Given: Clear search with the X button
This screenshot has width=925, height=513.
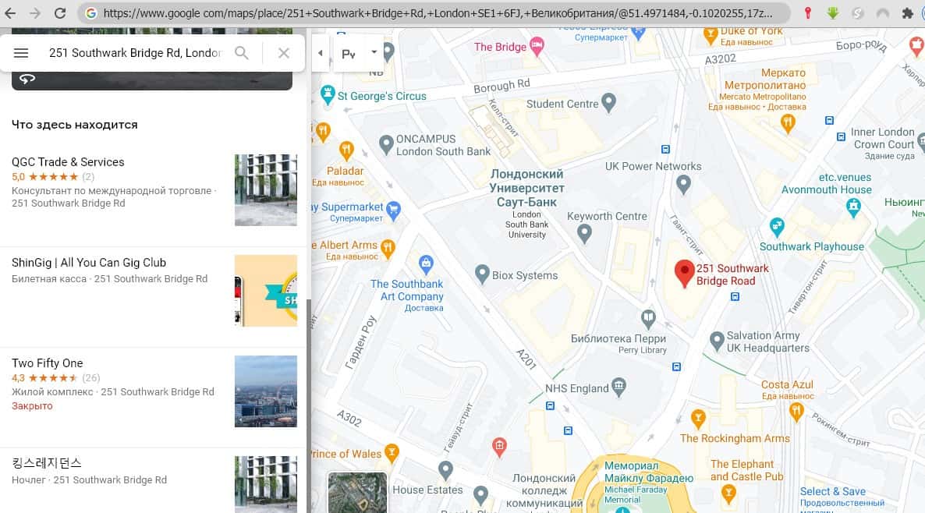Looking at the screenshot, I should click(x=284, y=53).
